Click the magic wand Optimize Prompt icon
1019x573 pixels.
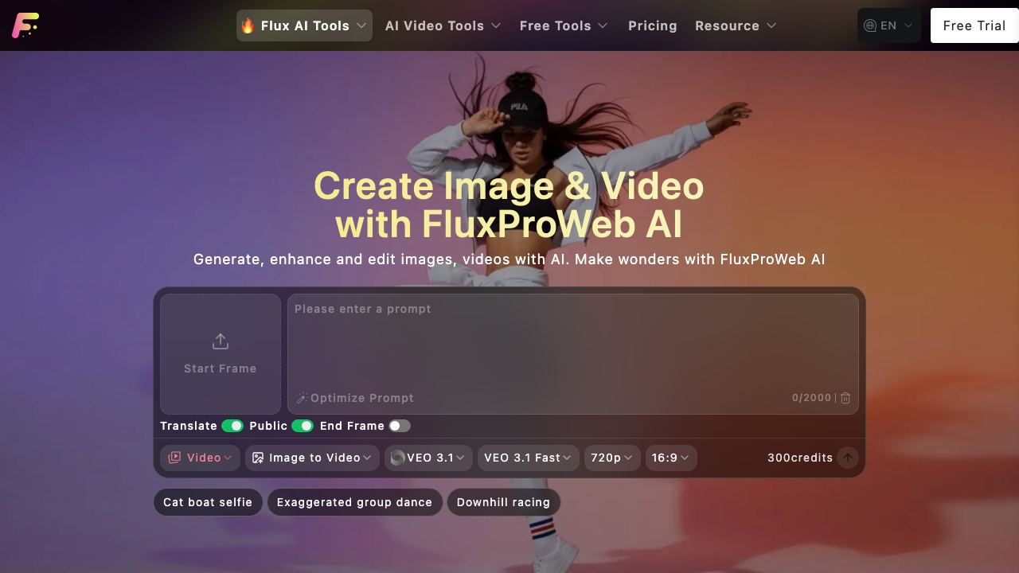(302, 398)
